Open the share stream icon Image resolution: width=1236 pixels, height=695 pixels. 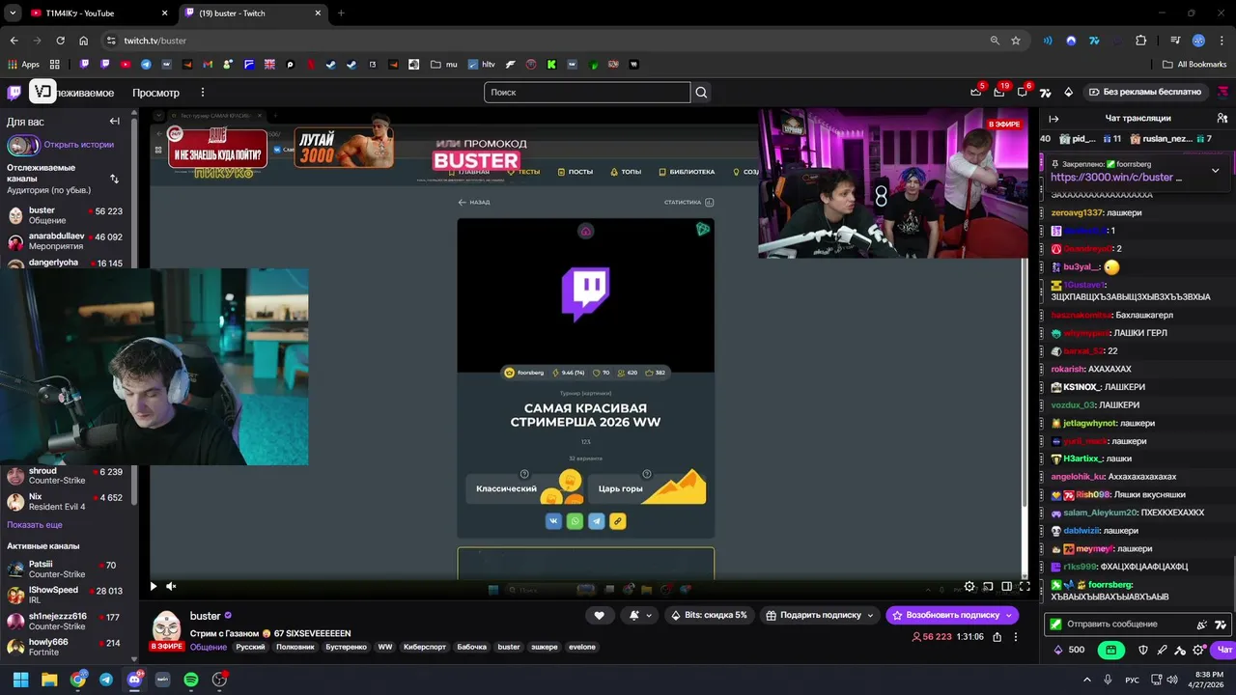click(997, 637)
